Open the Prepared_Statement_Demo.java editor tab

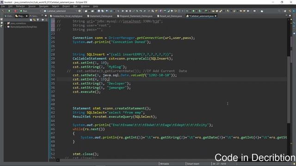[135, 16]
